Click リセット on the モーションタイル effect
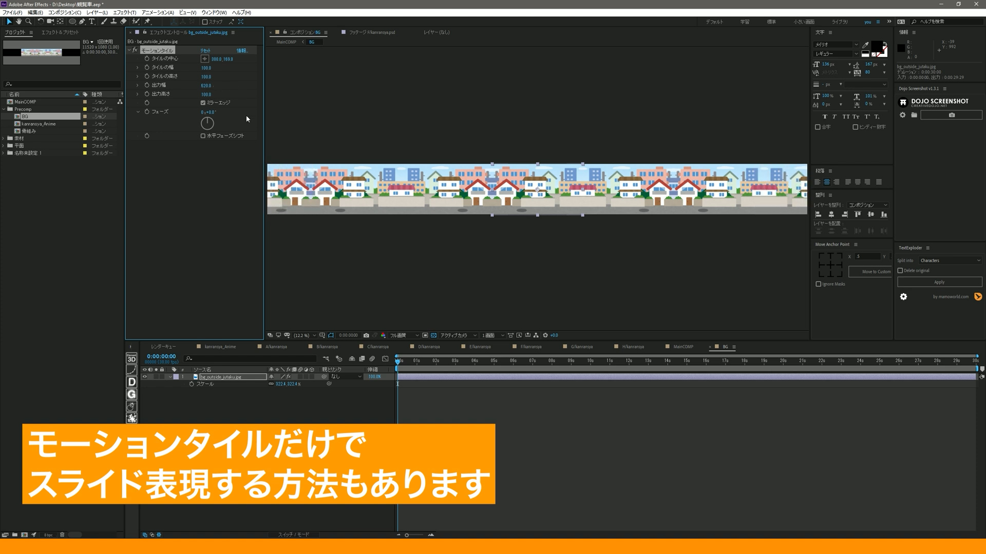The image size is (986, 554). [x=205, y=50]
